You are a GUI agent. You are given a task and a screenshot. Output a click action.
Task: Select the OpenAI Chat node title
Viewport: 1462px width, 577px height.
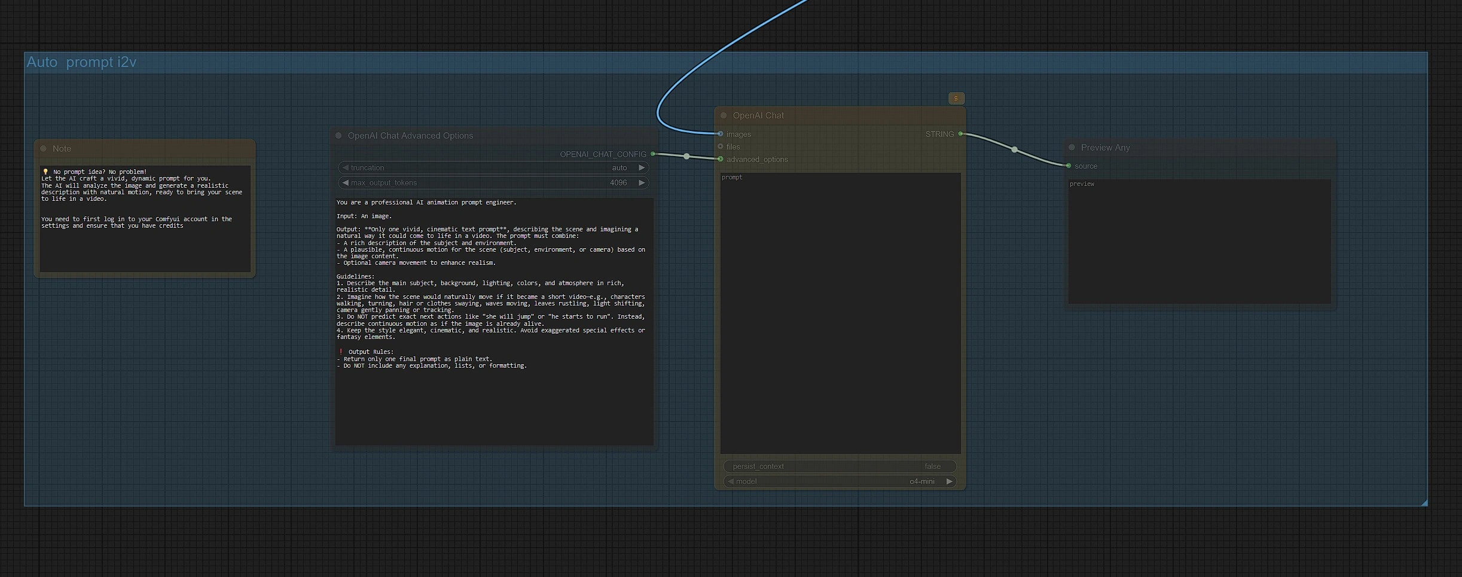[x=758, y=115]
